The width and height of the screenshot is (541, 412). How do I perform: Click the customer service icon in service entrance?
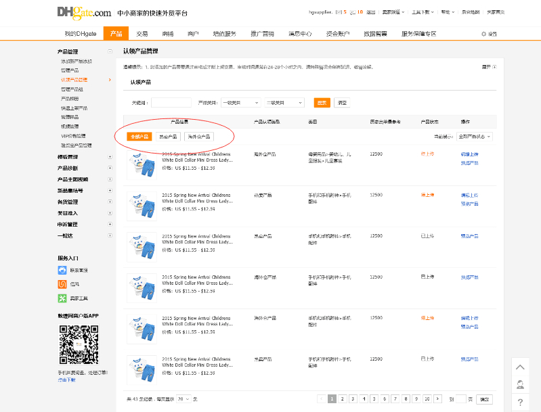coord(62,270)
